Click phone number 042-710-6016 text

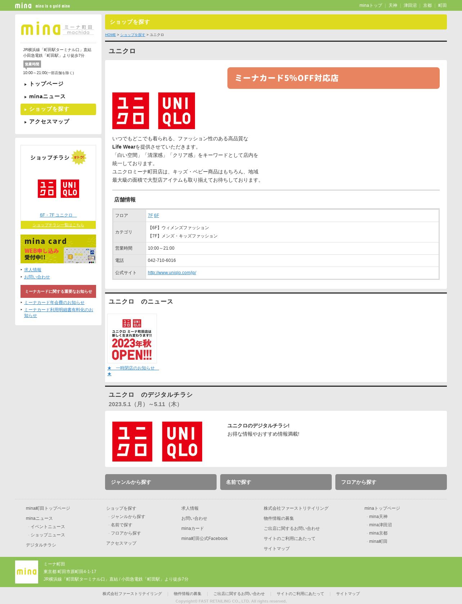pos(162,260)
